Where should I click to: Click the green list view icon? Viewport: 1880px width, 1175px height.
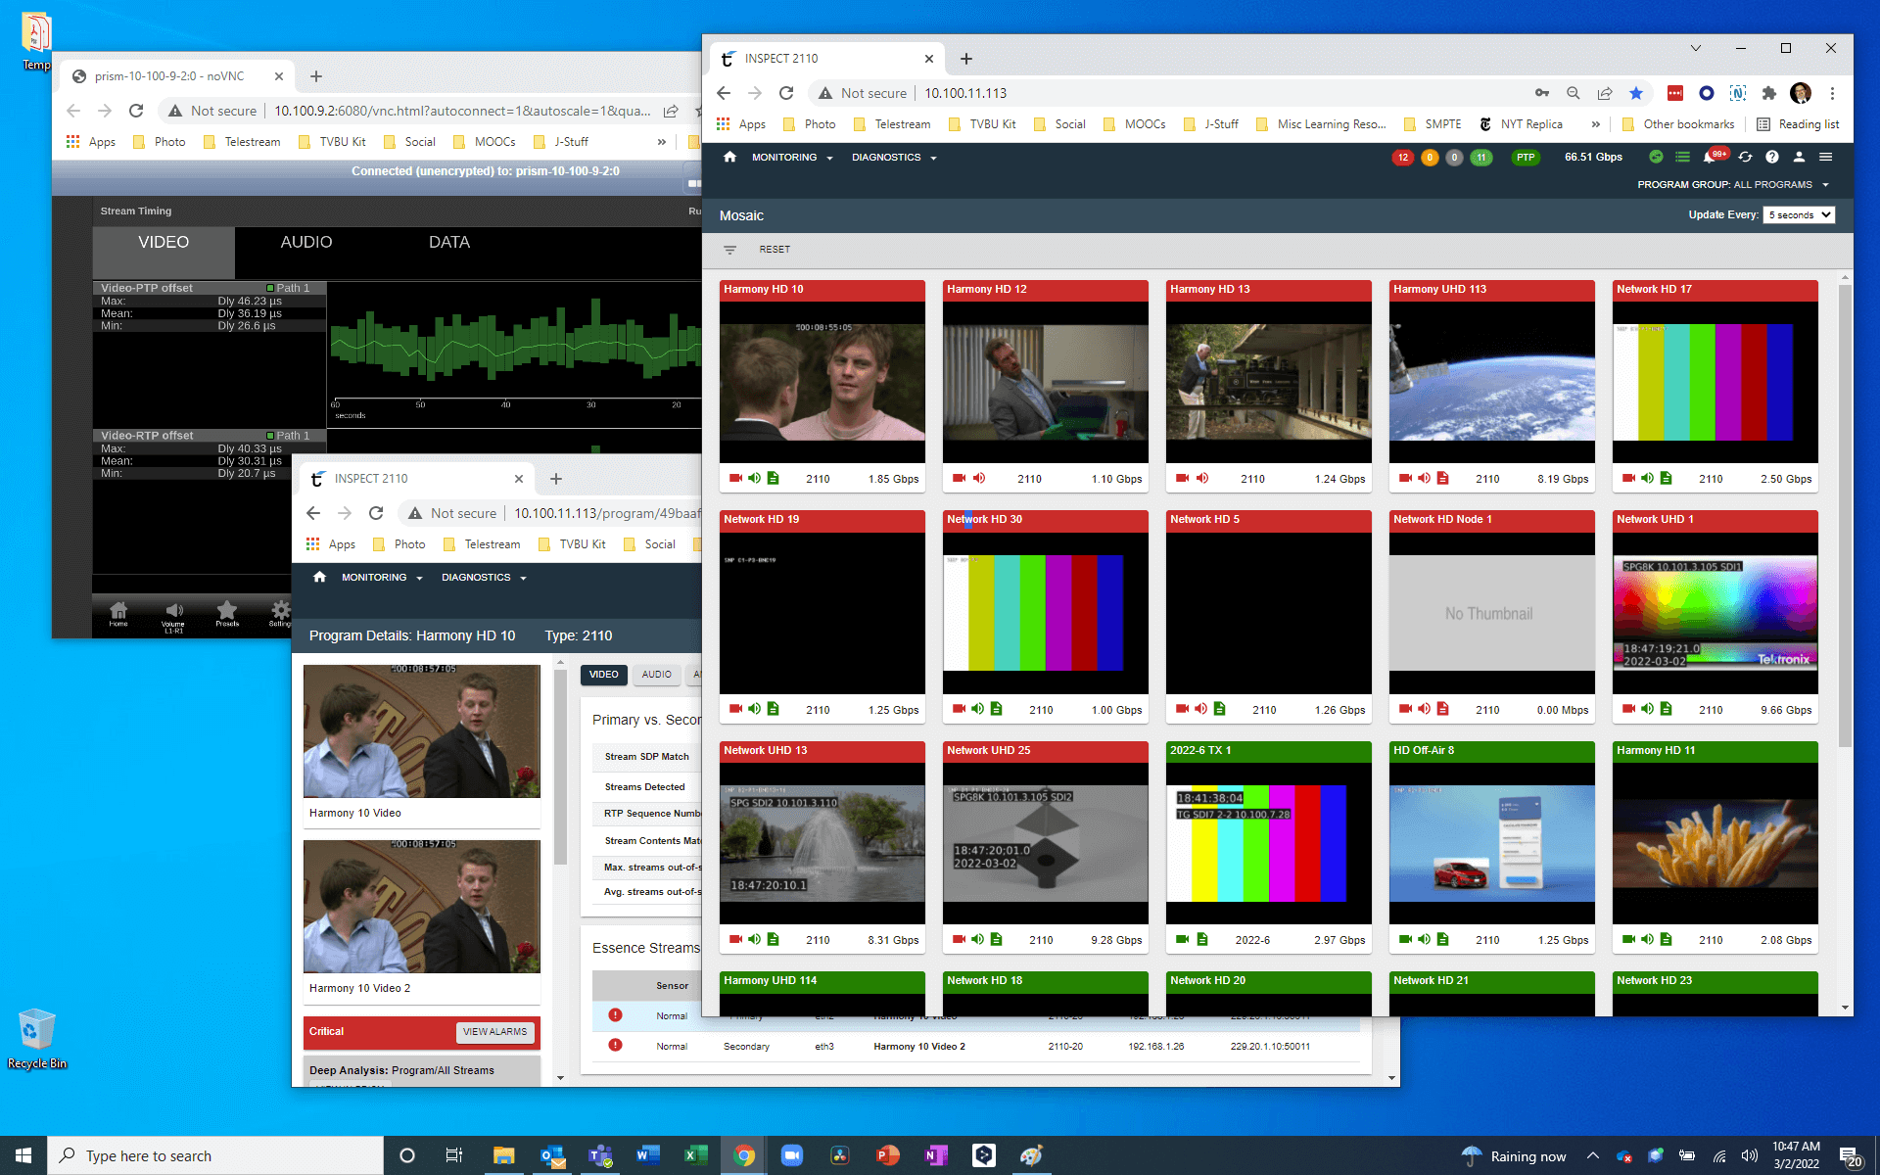click(x=1682, y=157)
